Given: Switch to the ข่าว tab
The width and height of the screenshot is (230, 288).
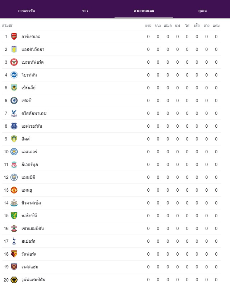Looking at the screenshot, I should tap(85, 10).
